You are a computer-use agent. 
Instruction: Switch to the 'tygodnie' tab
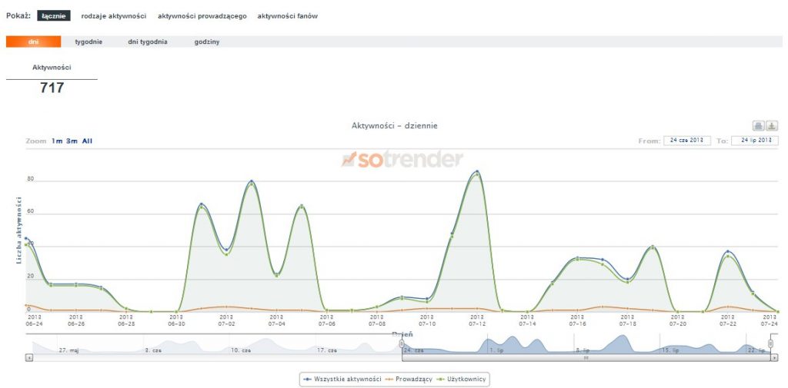click(88, 42)
